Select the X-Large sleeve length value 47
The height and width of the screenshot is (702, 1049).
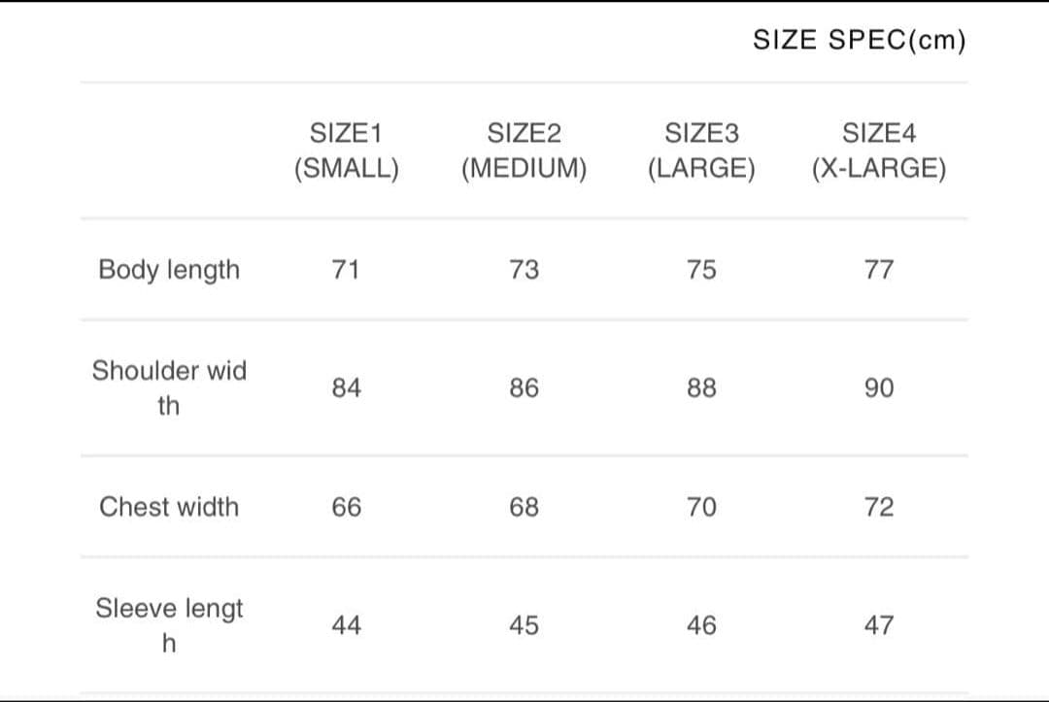pos(878,626)
